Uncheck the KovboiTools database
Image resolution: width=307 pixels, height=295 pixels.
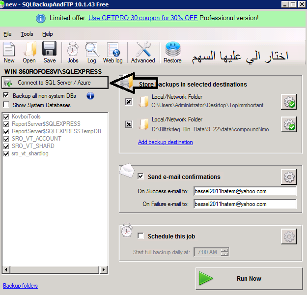click(x=6, y=117)
